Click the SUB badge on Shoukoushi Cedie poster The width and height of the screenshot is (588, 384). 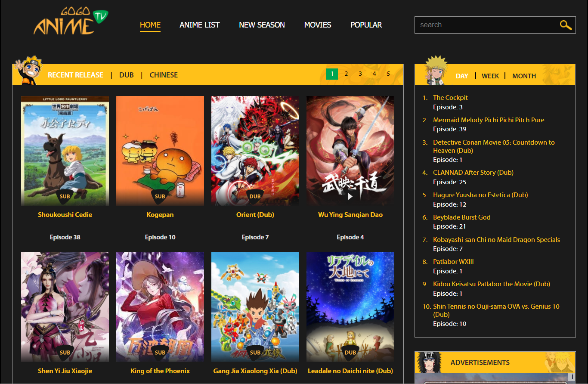coord(65,196)
